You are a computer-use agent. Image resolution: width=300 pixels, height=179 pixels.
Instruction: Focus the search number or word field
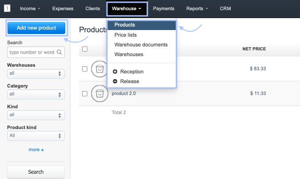coord(32,52)
